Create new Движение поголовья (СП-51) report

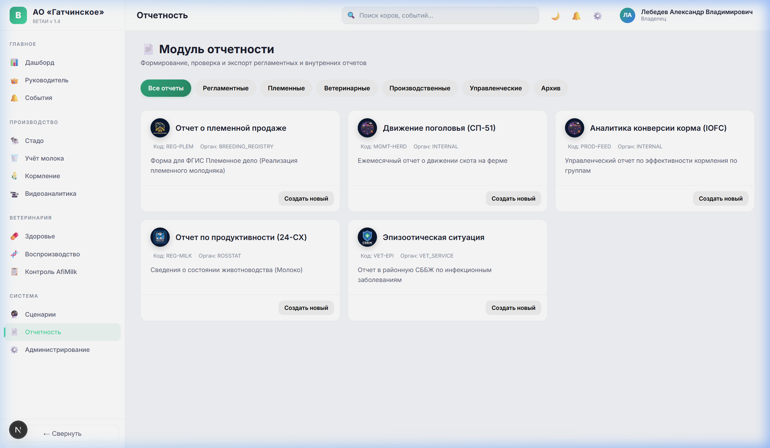coord(513,198)
